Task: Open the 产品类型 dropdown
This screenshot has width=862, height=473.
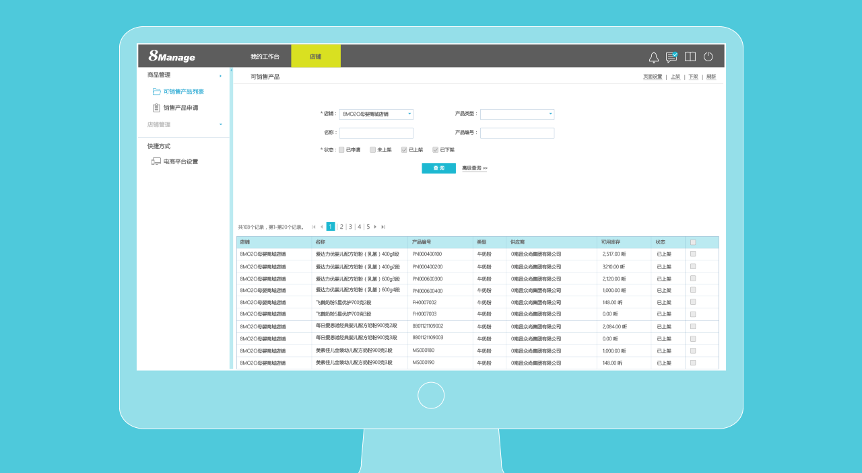Action: tap(517, 114)
